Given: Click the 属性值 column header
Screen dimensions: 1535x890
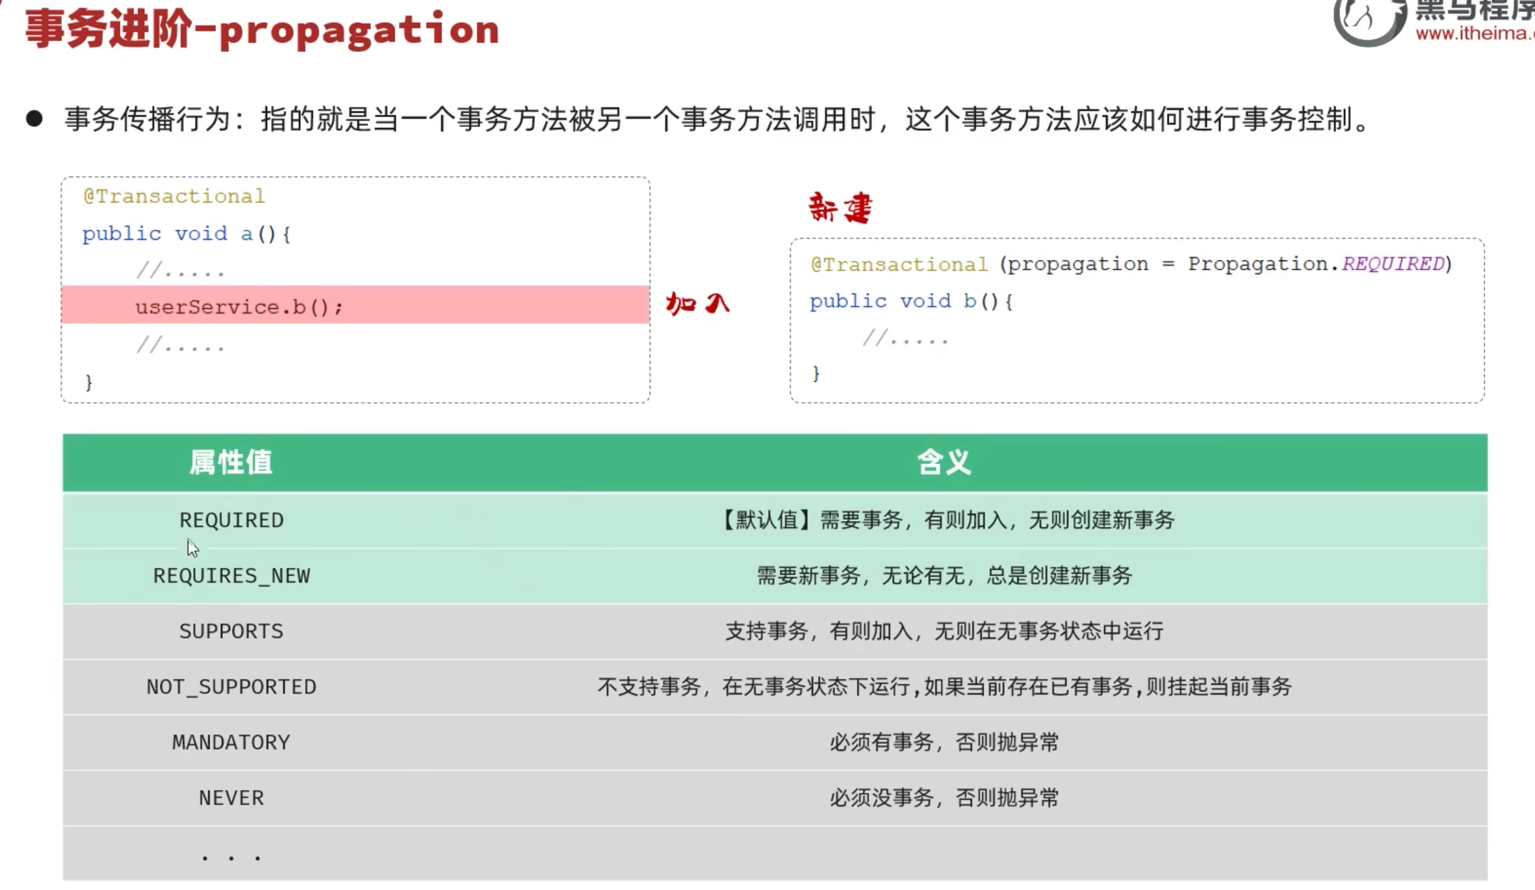Looking at the screenshot, I should click(231, 463).
